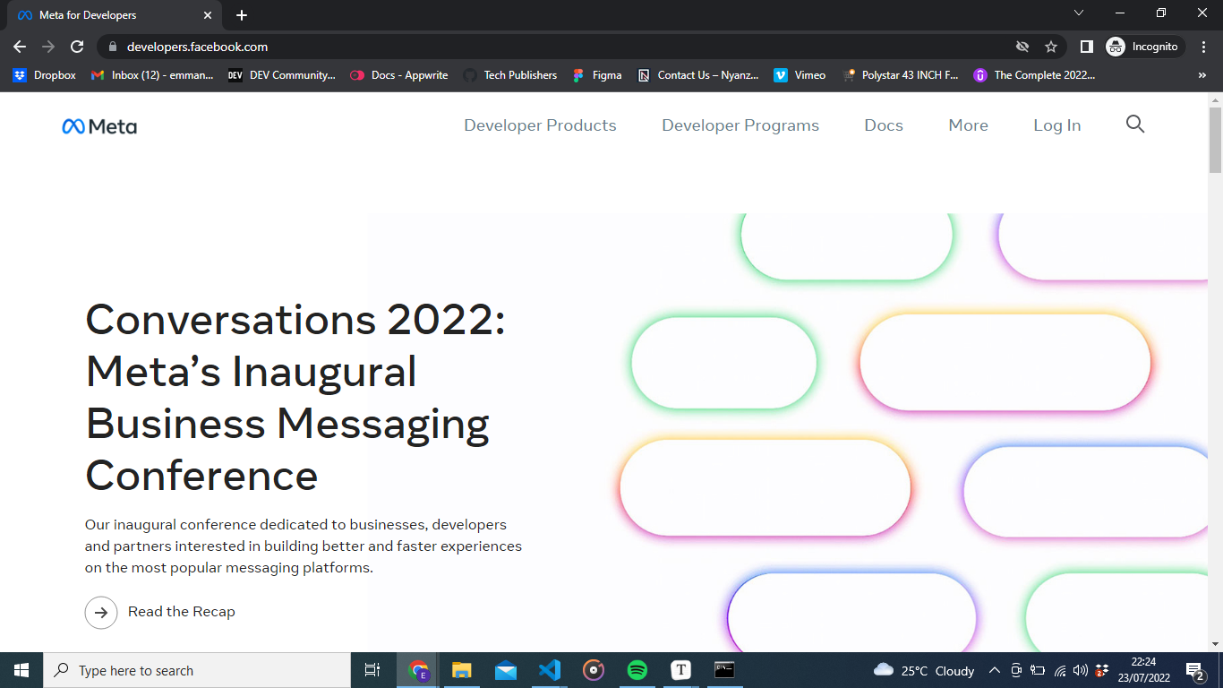Image resolution: width=1223 pixels, height=688 pixels.
Task: Click the padlock site info icon
Action: (x=113, y=47)
